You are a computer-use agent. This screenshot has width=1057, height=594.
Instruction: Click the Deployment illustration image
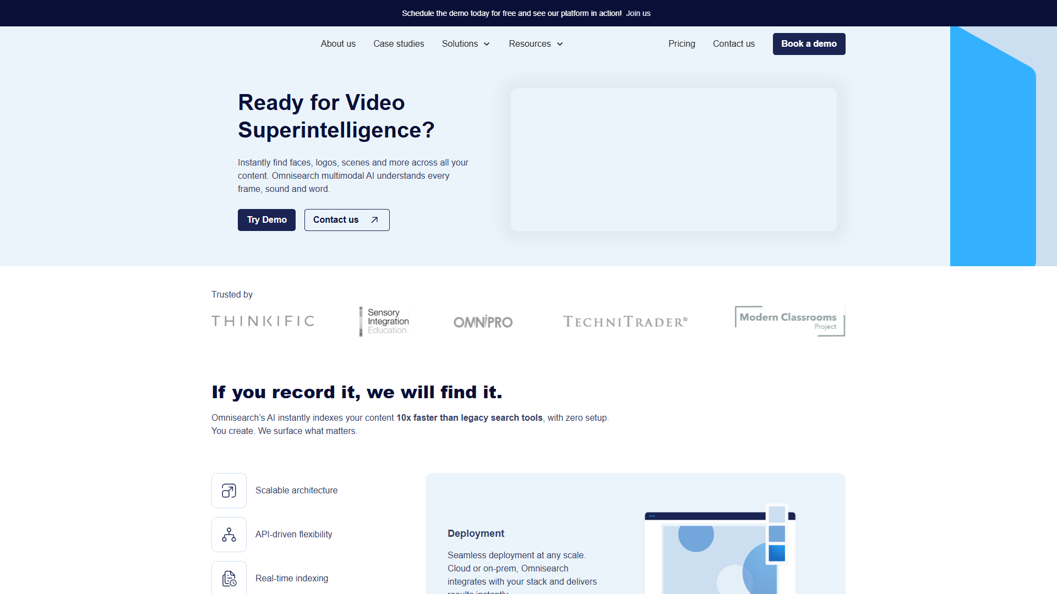click(720, 549)
